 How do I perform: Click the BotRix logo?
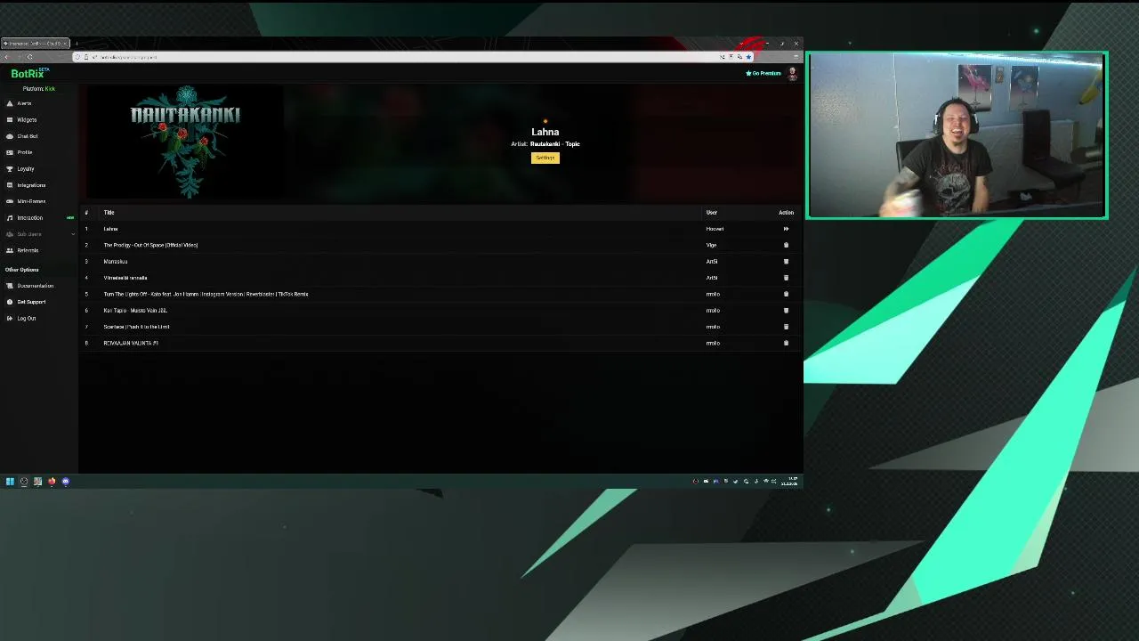pos(29,74)
